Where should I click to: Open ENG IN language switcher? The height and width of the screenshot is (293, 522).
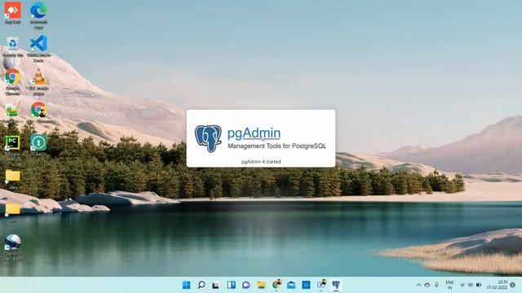click(x=449, y=285)
